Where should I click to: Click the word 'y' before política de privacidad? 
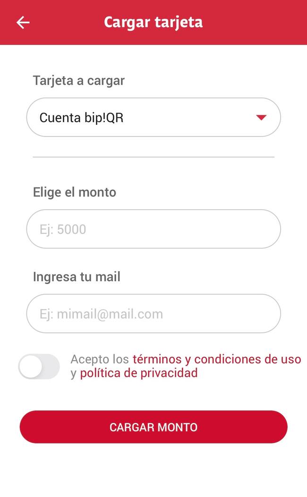coord(74,373)
